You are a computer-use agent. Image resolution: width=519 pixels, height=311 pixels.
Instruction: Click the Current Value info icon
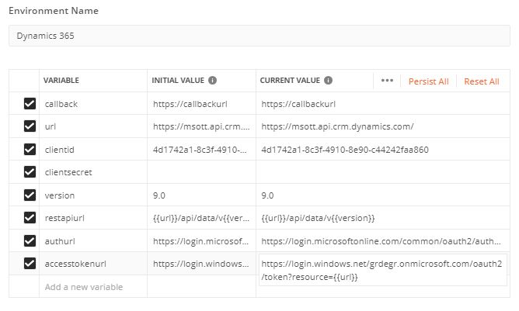(x=328, y=81)
